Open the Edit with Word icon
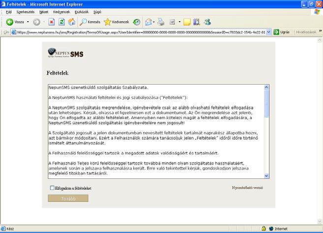Screen dimensions: 323x233 (172, 22)
